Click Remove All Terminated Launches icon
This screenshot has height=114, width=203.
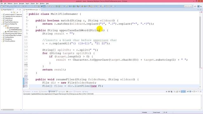(171, 92)
